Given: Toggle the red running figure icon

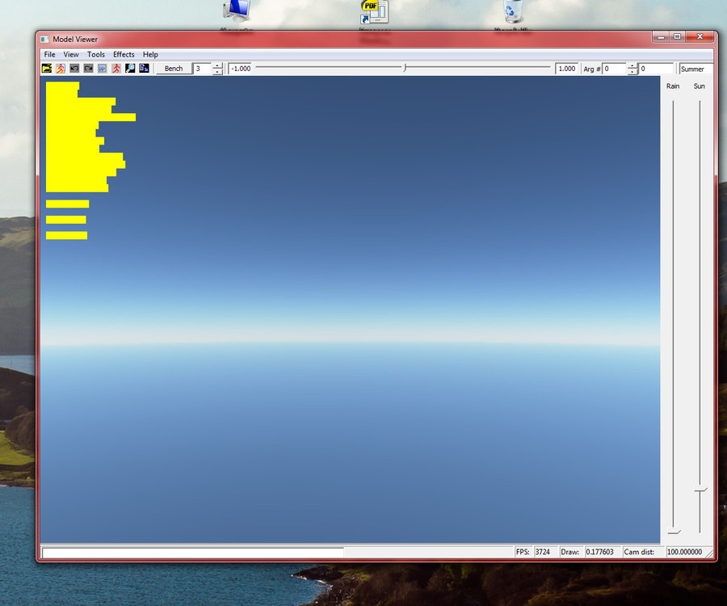Looking at the screenshot, I should [x=118, y=69].
